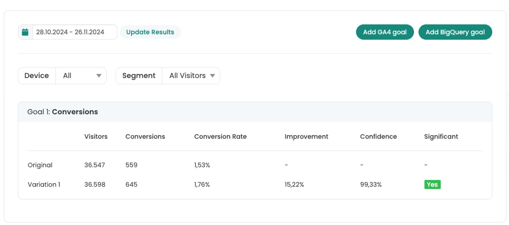This screenshot has height=225, width=509.
Task: Select the Confidence column header
Action: coord(378,136)
